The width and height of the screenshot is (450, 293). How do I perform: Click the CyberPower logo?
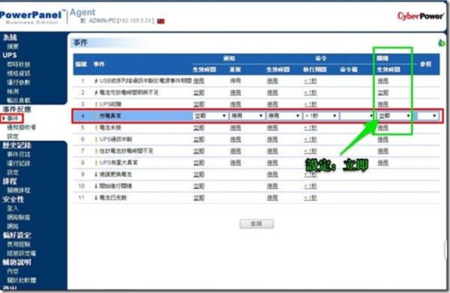pos(421,16)
